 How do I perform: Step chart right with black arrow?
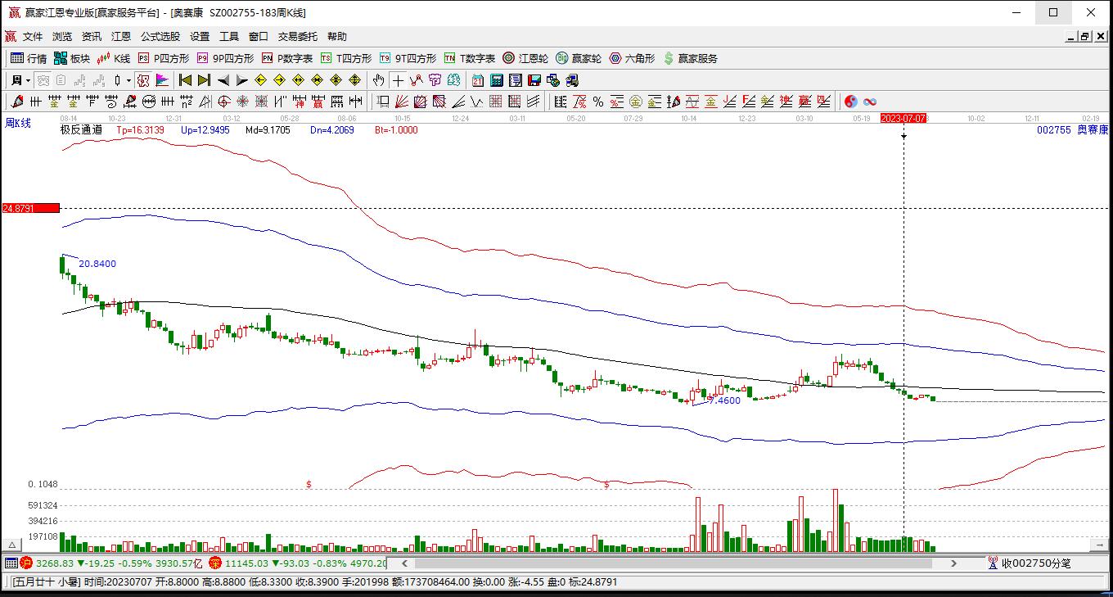pyautogui.click(x=242, y=80)
